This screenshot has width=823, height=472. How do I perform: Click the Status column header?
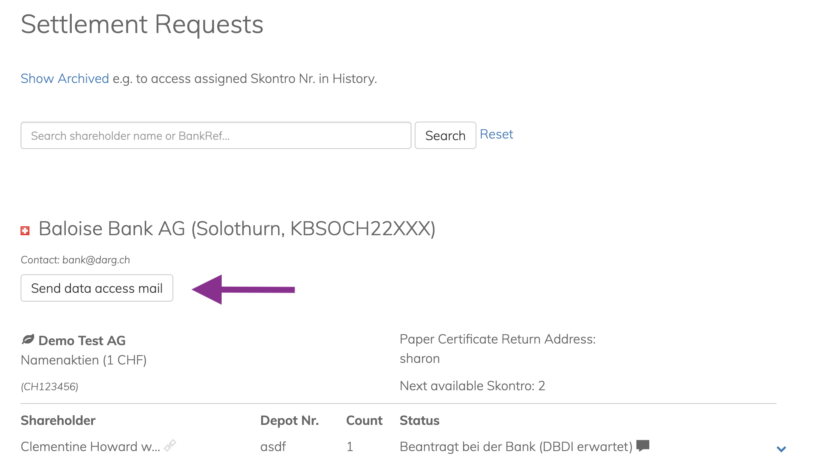click(x=420, y=420)
